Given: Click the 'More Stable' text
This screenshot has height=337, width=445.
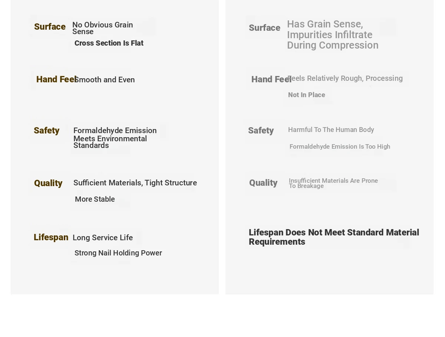Looking at the screenshot, I should [x=95, y=199].
